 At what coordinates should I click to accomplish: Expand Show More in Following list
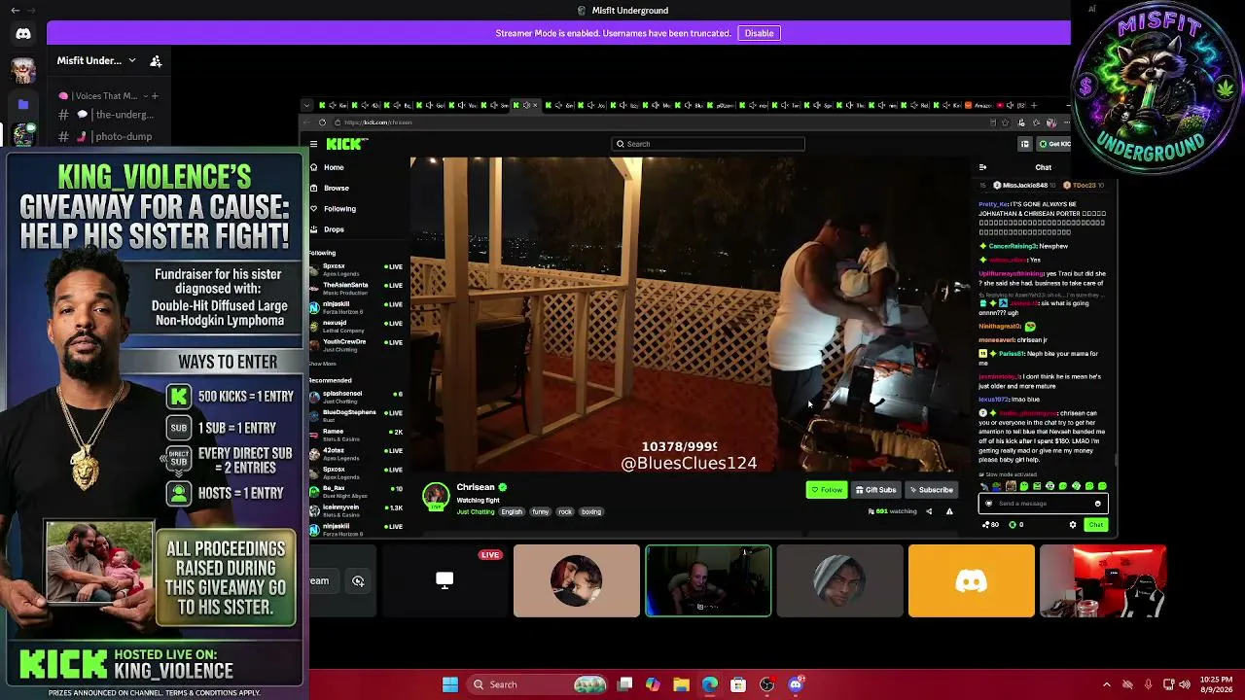point(322,364)
